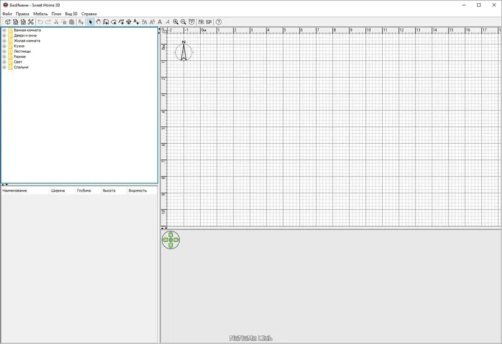Click the Paste clipboard icon

72,22
